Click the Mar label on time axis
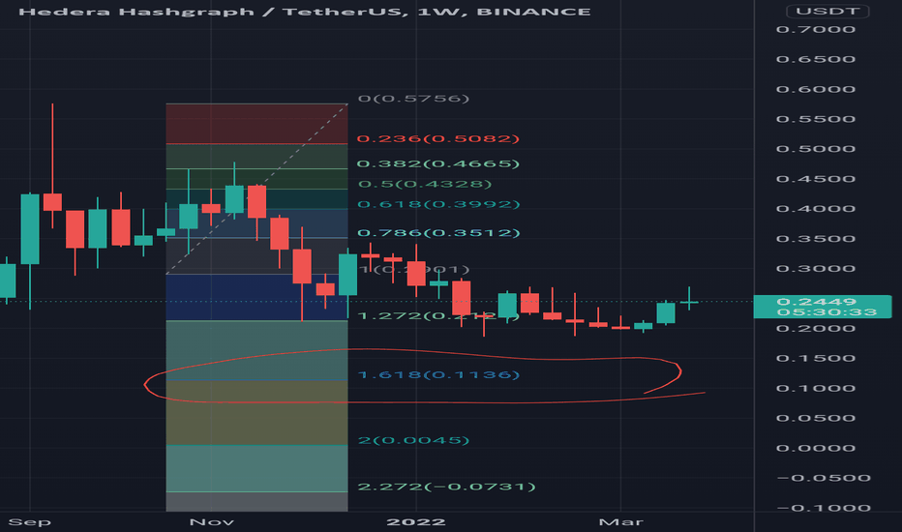902x532 pixels. click(x=620, y=522)
